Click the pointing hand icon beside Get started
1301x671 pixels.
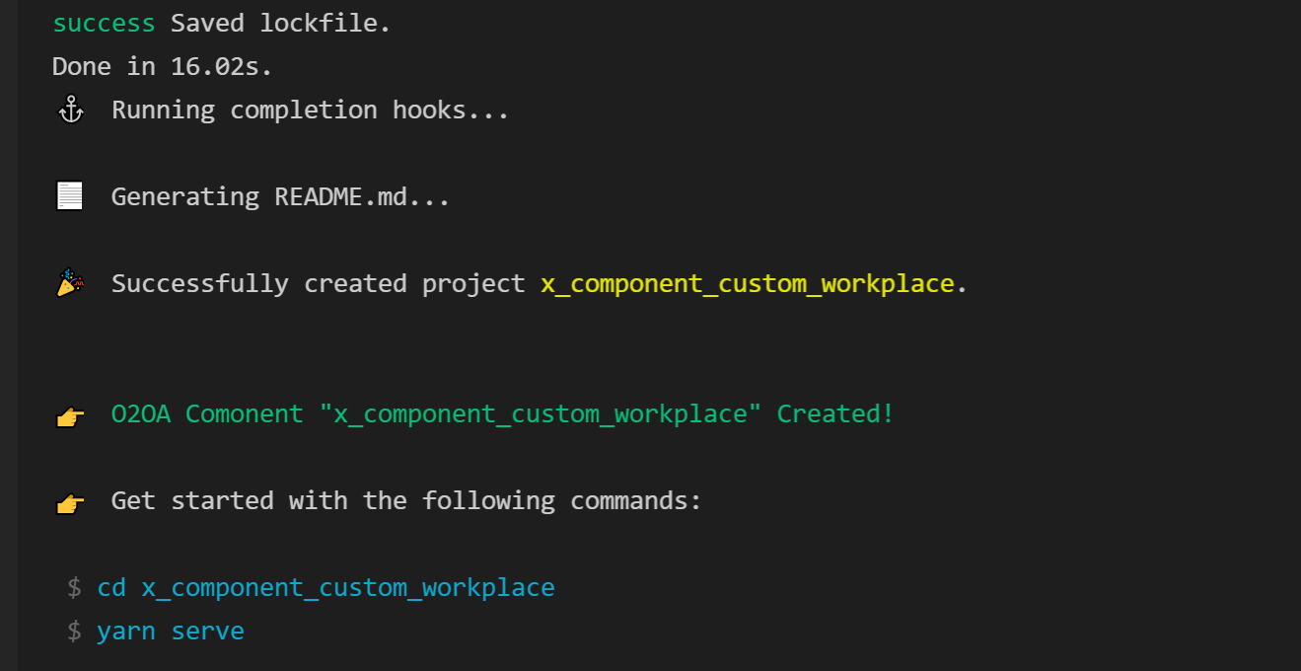70,502
